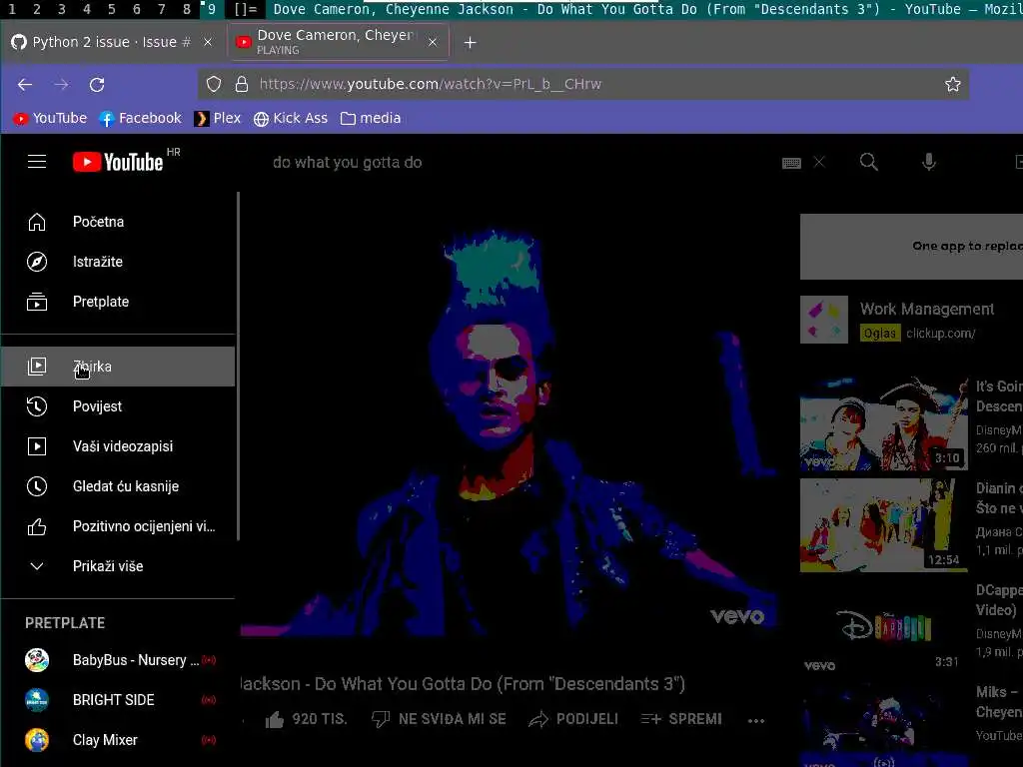Switch to workspace 5 in window manager bar
The height and width of the screenshot is (767, 1023).
[x=112, y=9]
